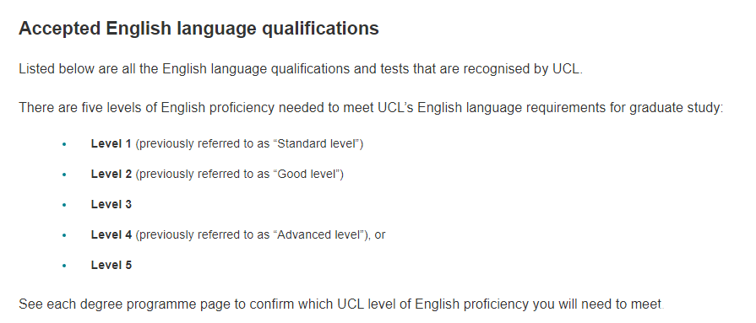Select the bold Level 2 text
Image resolution: width=756 pixels, height=323 pixels.
click(111, 174)
